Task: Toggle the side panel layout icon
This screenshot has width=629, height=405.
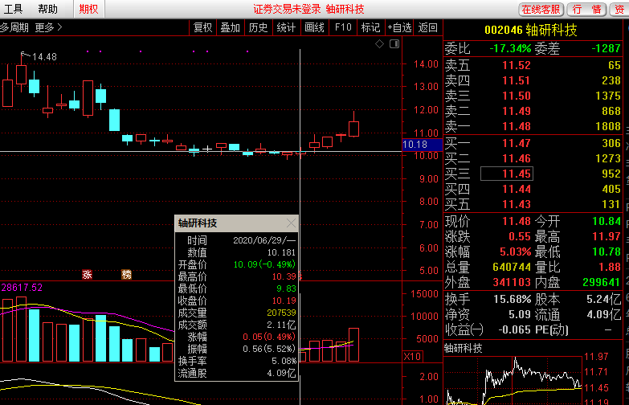Action: pos(394,43)
